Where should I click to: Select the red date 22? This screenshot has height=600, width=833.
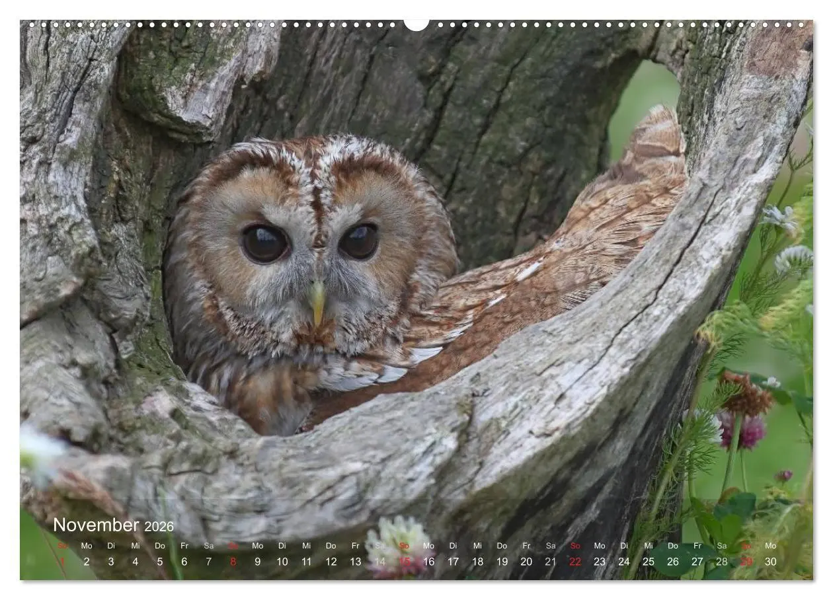(575, 561)
